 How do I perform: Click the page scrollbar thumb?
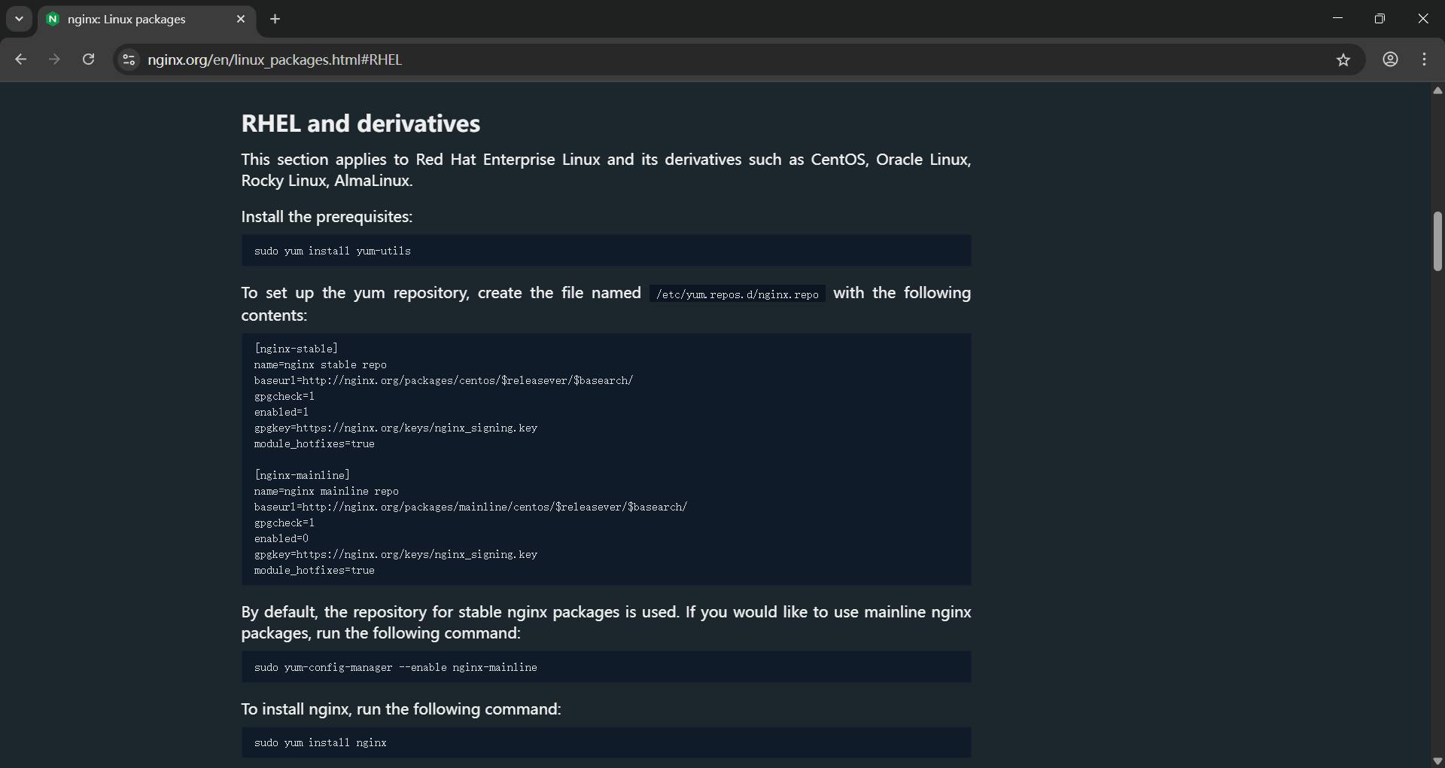(1437, 241)
